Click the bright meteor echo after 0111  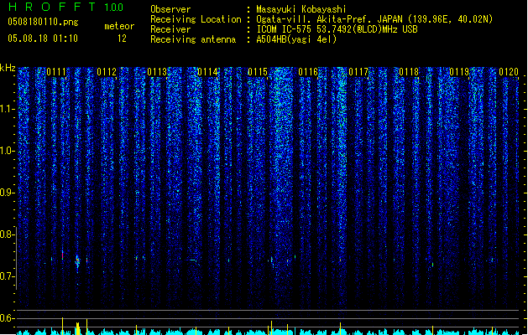point(78,261)
